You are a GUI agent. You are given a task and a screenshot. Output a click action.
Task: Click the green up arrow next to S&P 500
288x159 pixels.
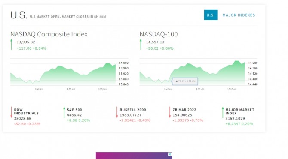pos(64,112)
